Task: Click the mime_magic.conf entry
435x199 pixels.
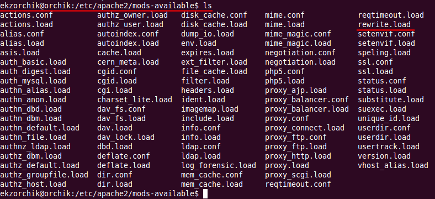Action: tap(298, 34)
